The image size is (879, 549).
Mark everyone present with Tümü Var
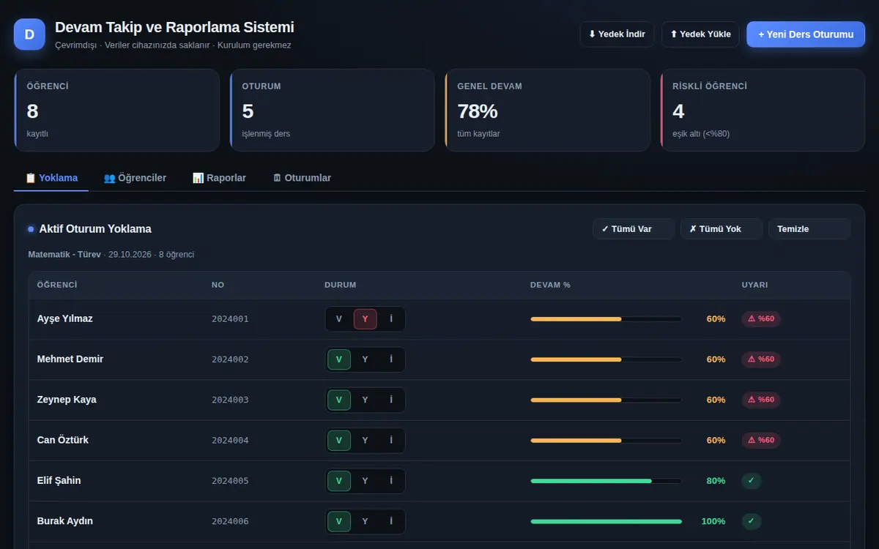[x=634, y=229]
